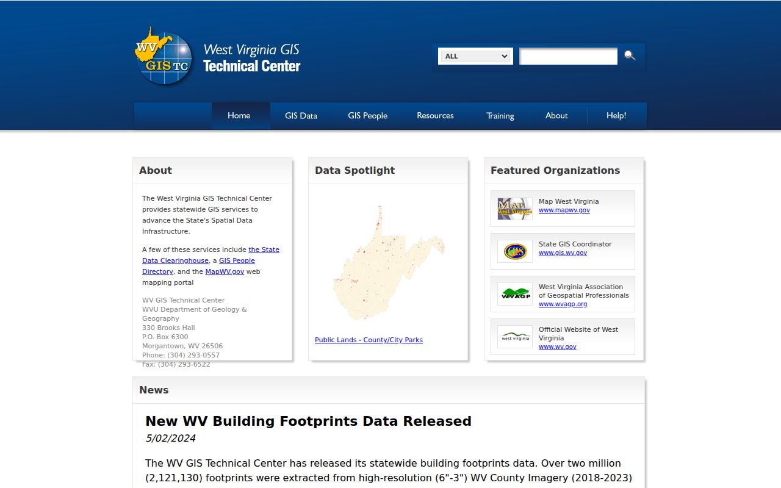Click the WV GIS TC globe logo

[164, 56]
